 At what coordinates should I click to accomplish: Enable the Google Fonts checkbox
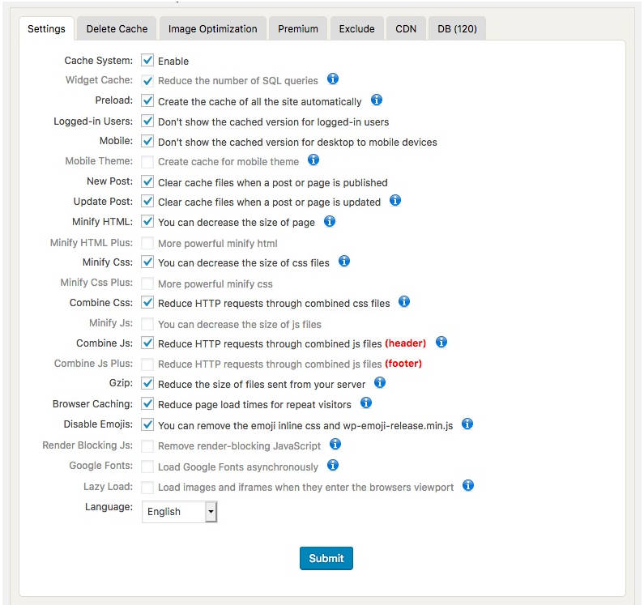(x=147, y=467)
